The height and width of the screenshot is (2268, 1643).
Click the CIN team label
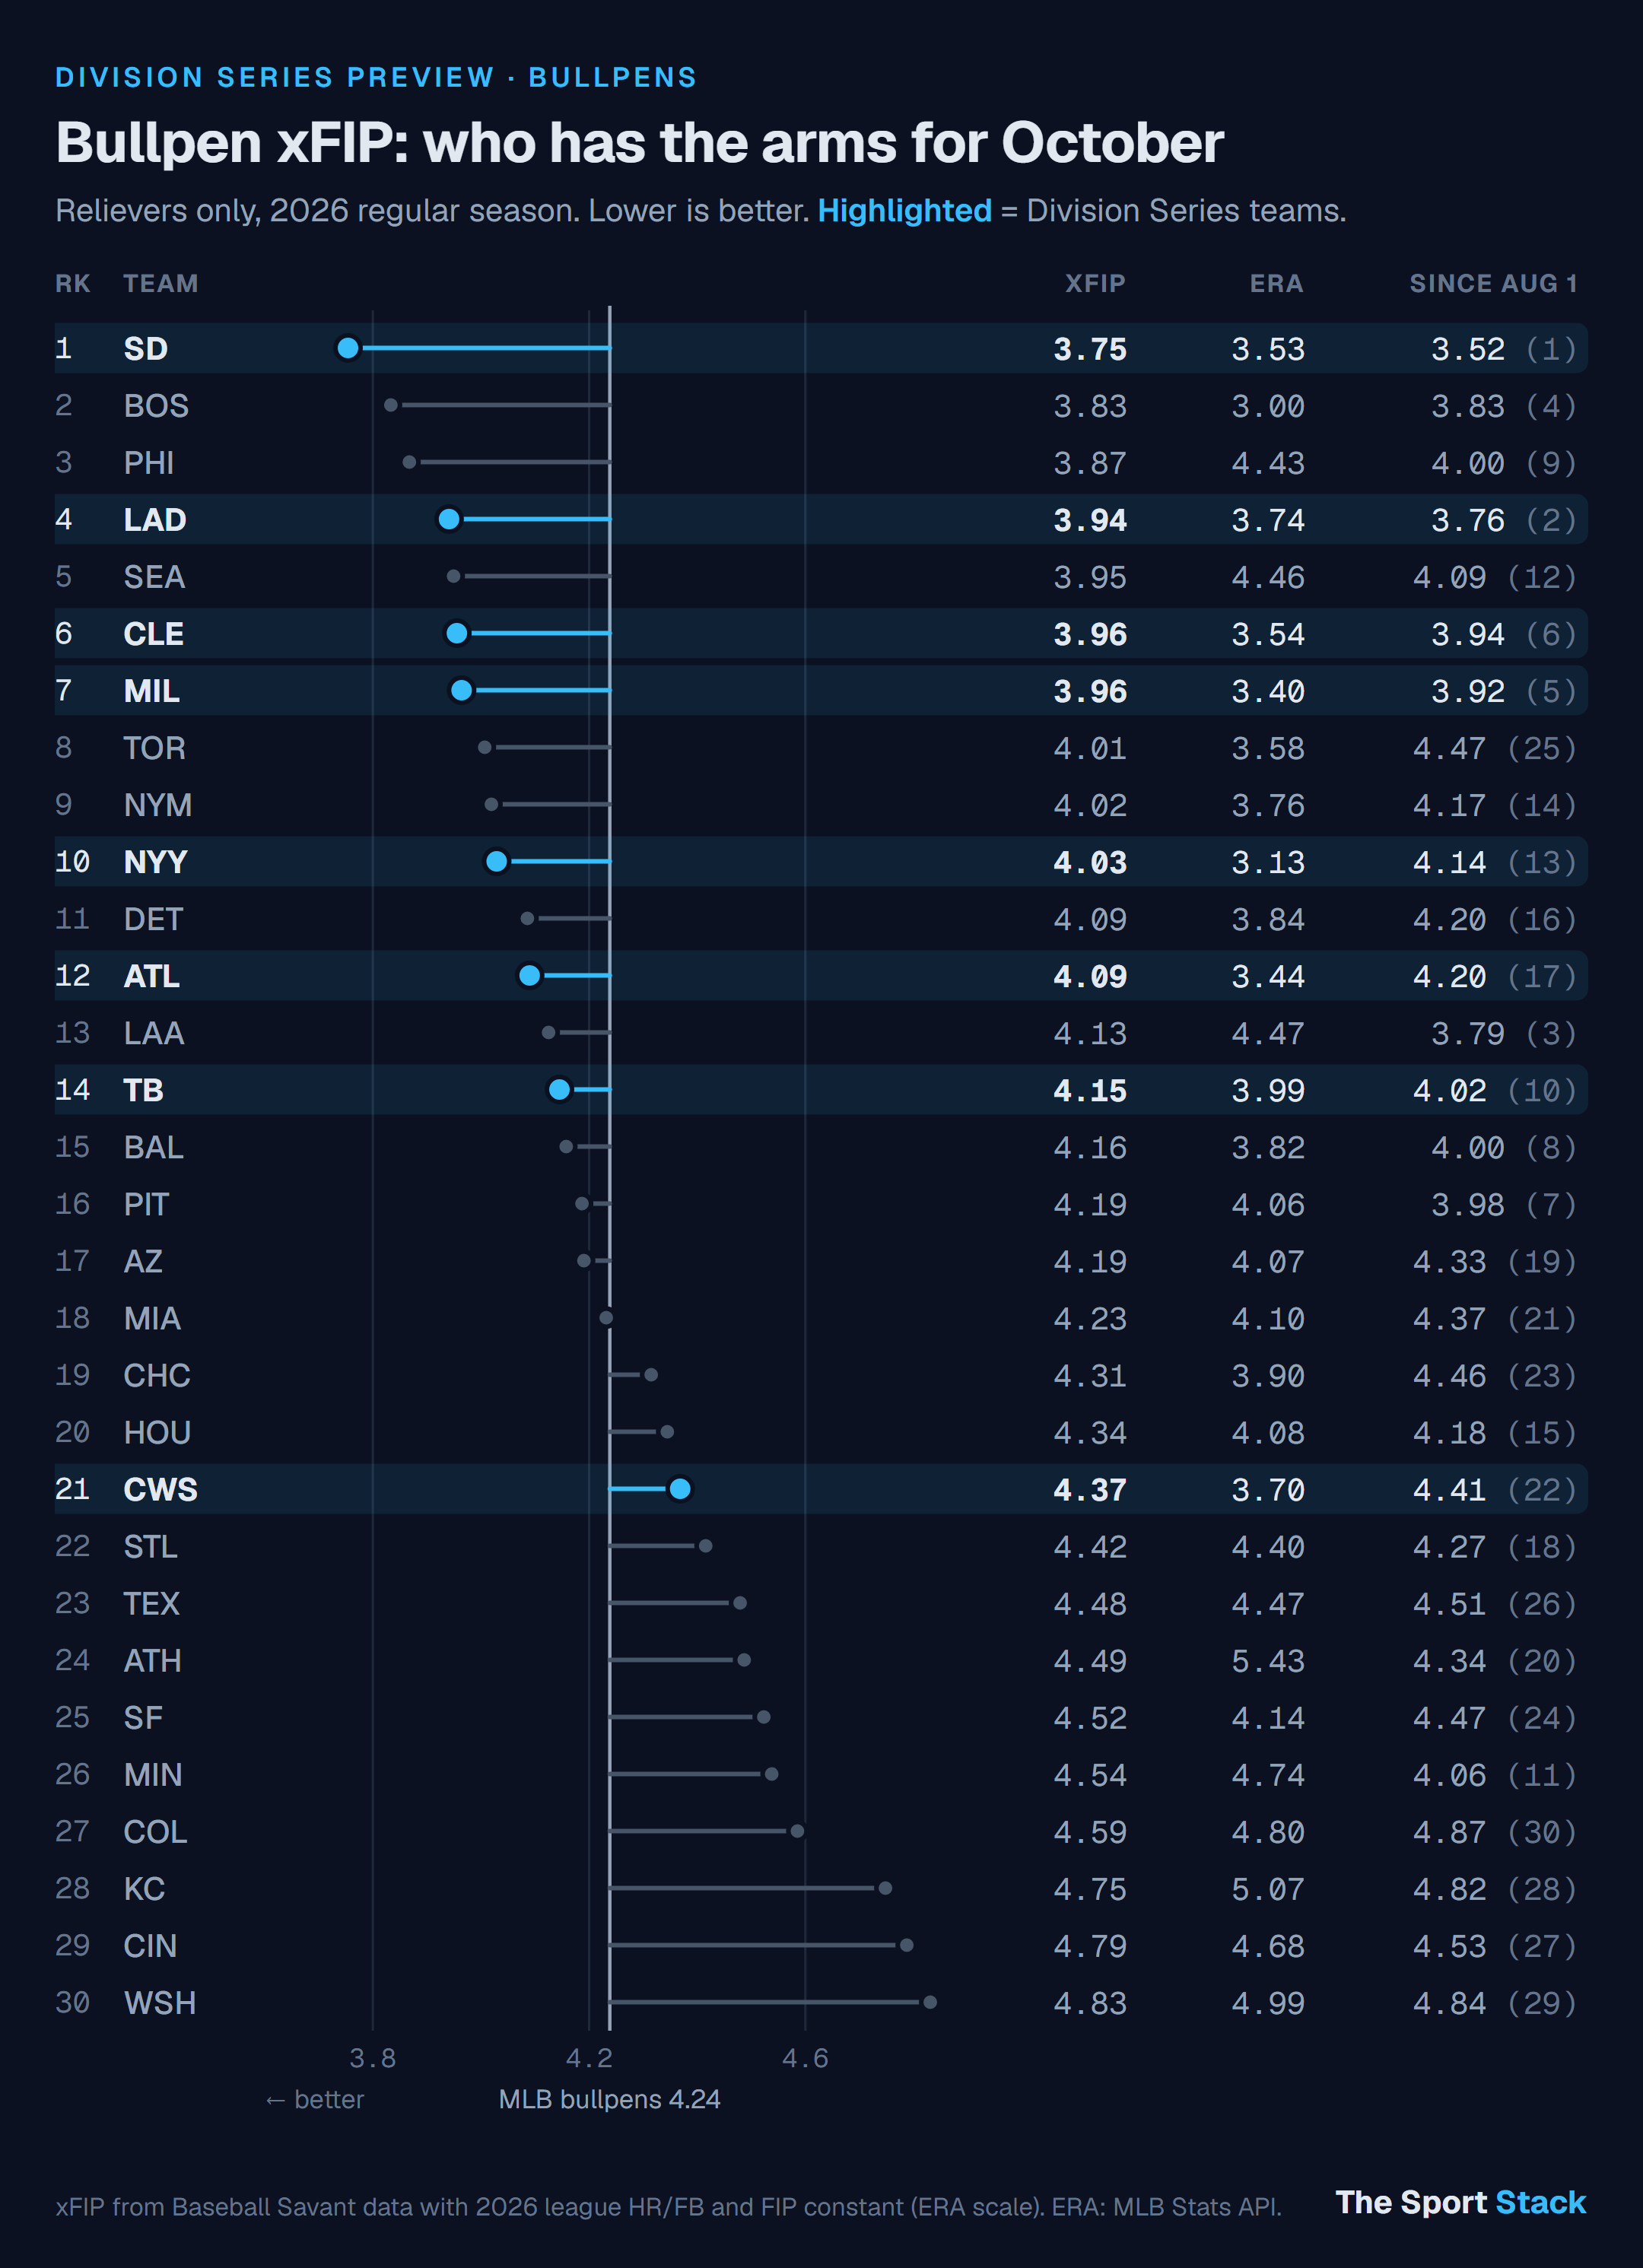pos(150,1946)
